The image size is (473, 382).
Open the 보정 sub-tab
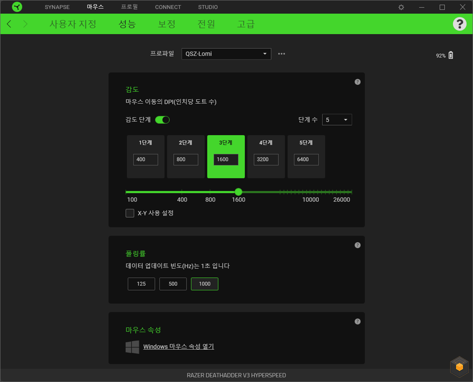point(166,24)
